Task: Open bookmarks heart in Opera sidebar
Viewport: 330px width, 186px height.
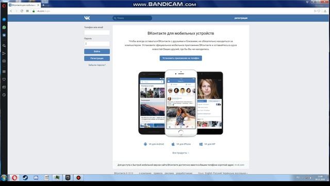Action: [x=4, y=80]
